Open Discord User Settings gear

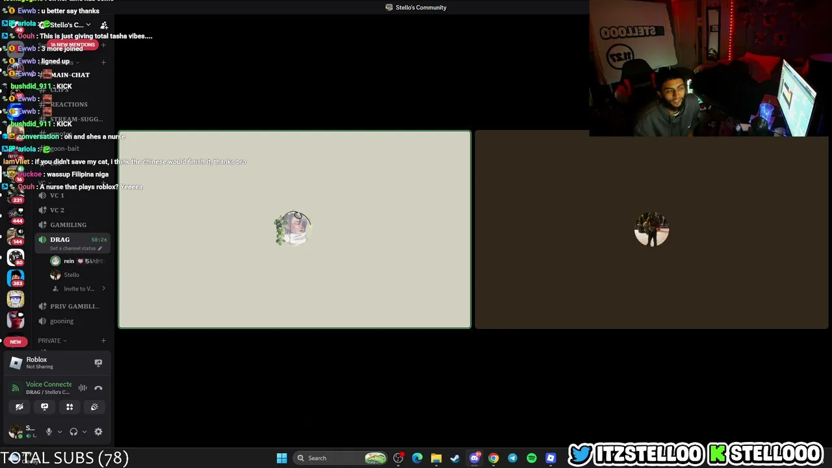coord(98,432)
